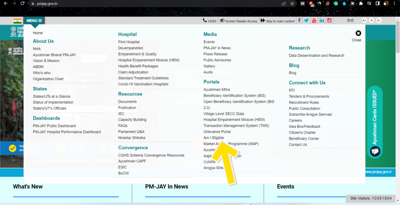
Task: Close the mega menu with X button
Action: [x=358, y=34]
